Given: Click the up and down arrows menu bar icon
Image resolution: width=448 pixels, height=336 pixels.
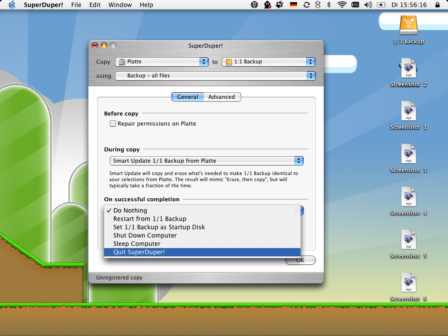Looking at the screenshot, I should 318,5.
